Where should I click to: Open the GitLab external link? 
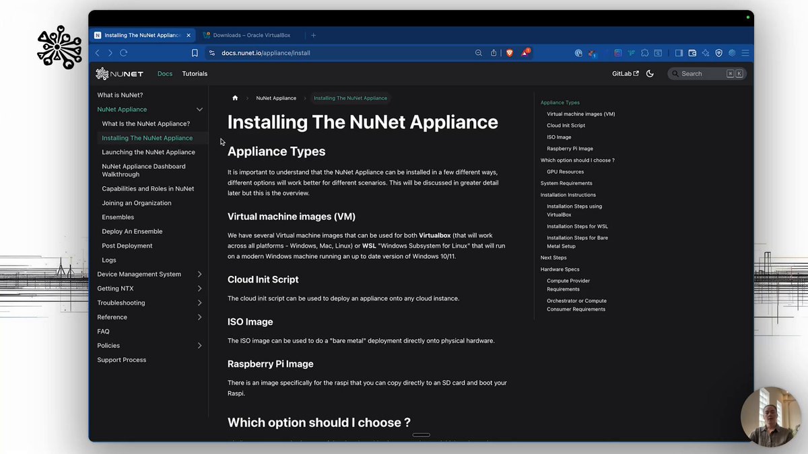[625, 74]
